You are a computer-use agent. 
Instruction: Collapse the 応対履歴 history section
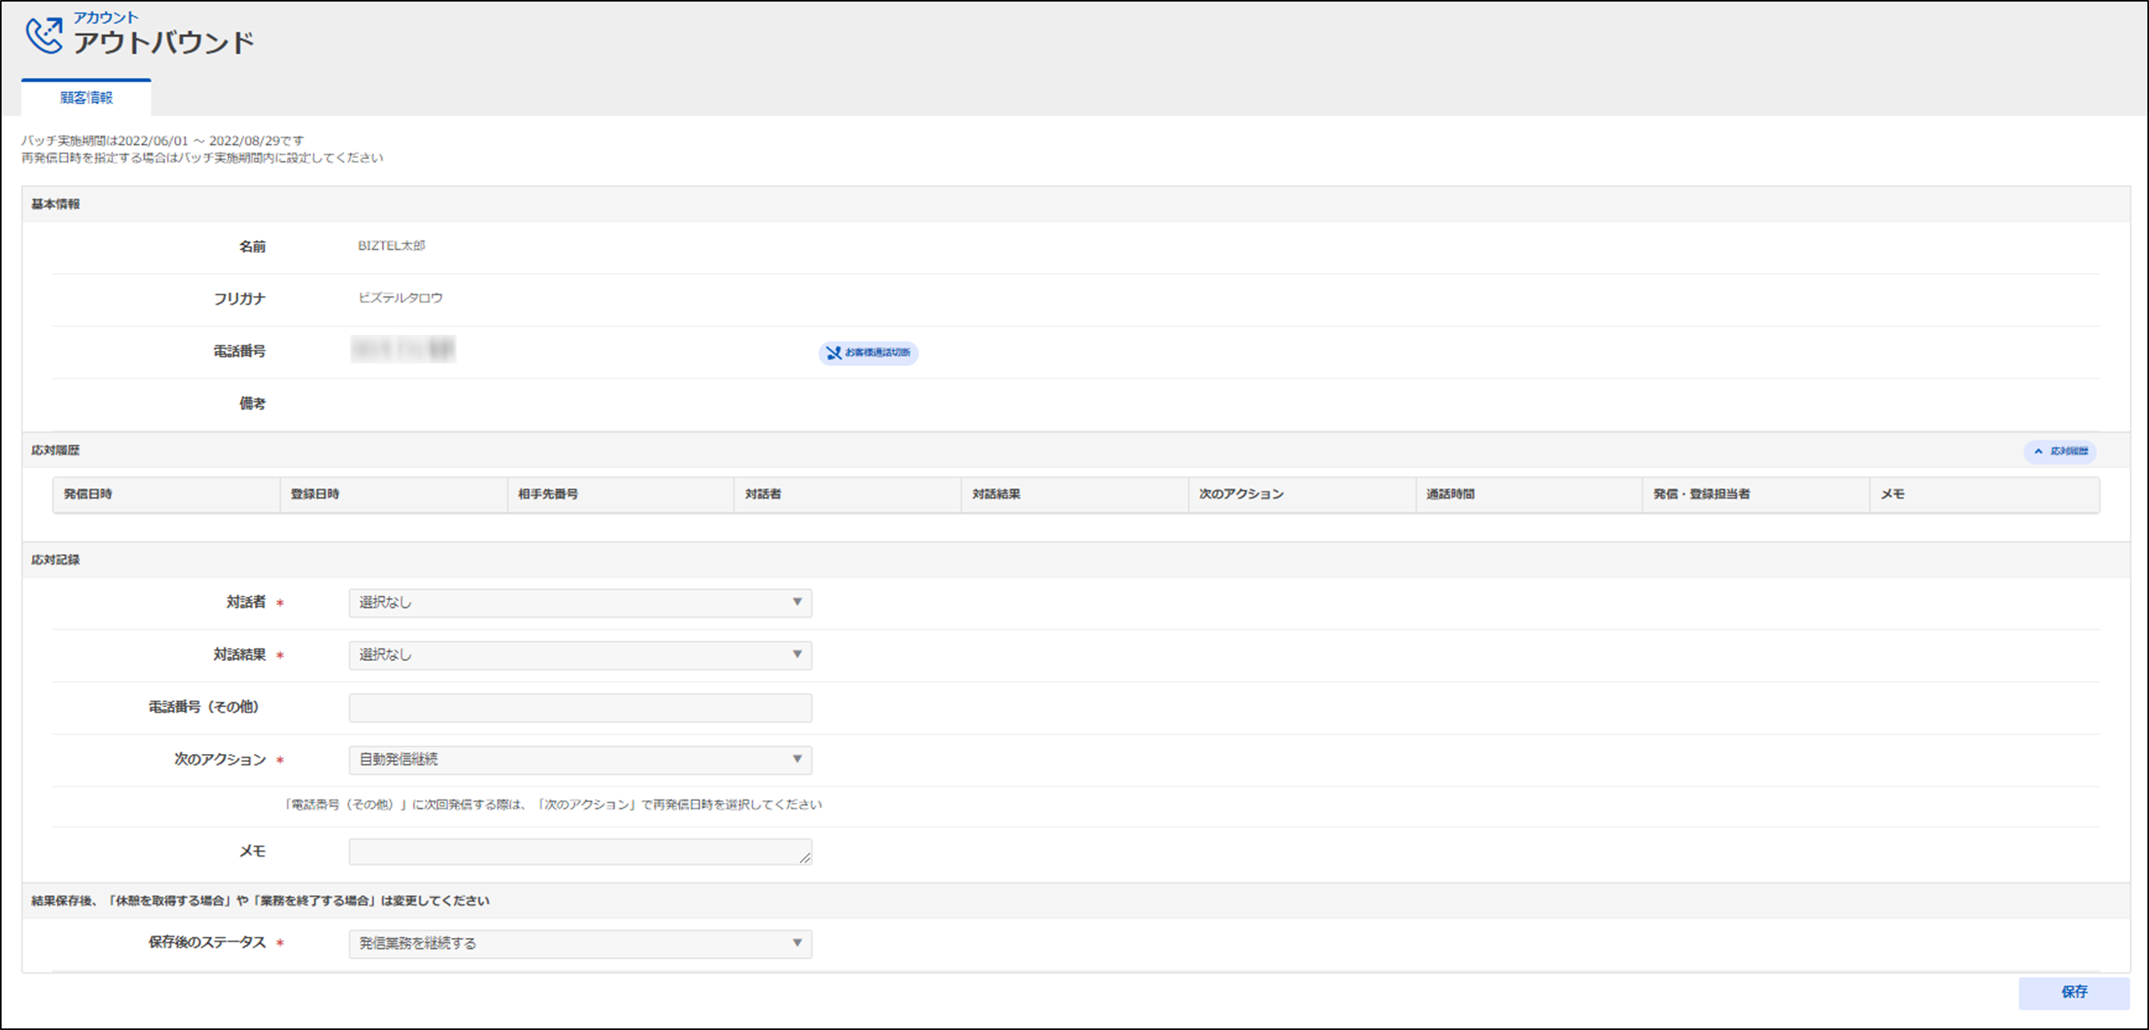coord(2059,451)
